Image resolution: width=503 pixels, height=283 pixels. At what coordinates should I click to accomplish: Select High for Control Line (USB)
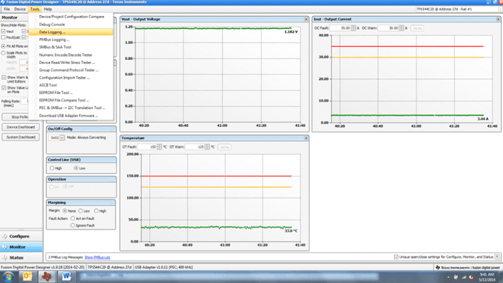(52, 168)
